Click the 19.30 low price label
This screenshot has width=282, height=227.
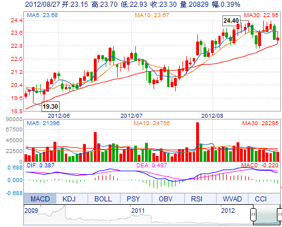(50, 106)
